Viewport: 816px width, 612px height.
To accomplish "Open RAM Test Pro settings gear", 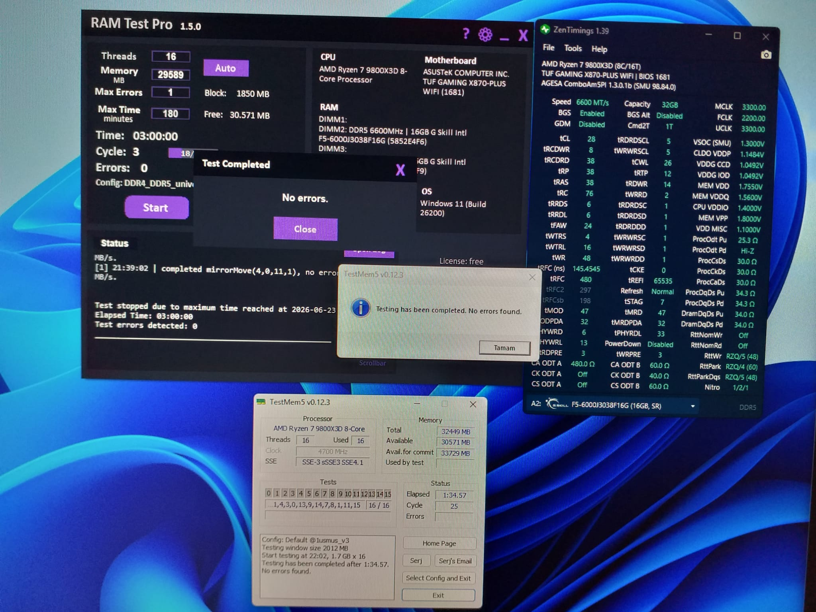I will (485, 35).
